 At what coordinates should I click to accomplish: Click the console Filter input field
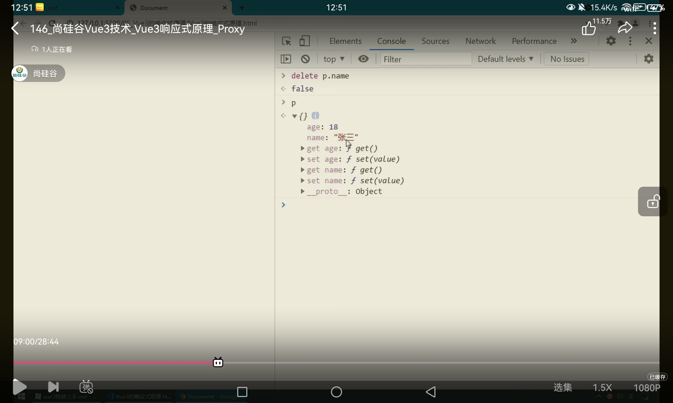(x=425, y=59)
